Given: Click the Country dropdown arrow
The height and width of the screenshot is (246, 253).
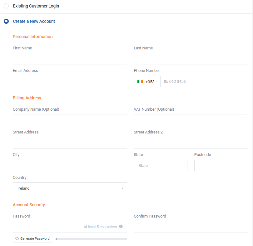Looking at the screenshot, I should click(x=122, y=188).
